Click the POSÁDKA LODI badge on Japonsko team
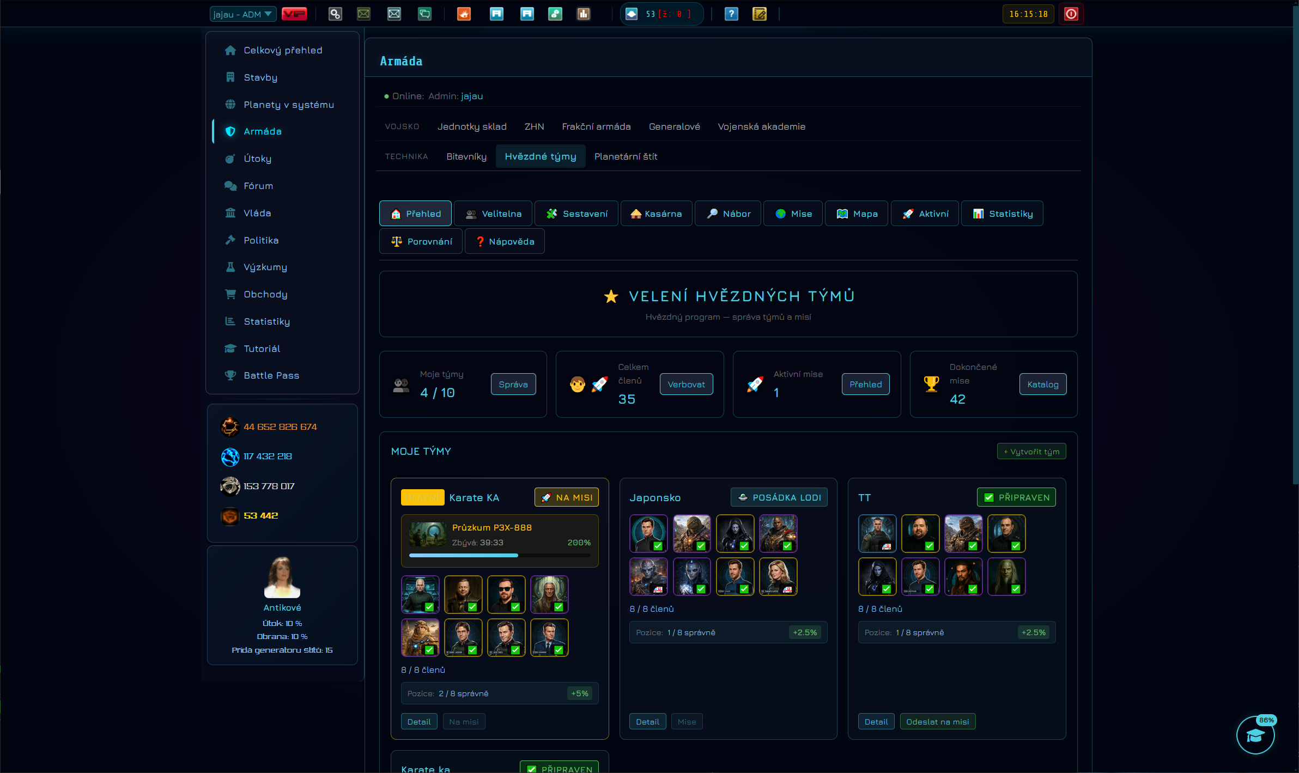The height and width of the screenshot is (773, 1299). tap(779, 497)
